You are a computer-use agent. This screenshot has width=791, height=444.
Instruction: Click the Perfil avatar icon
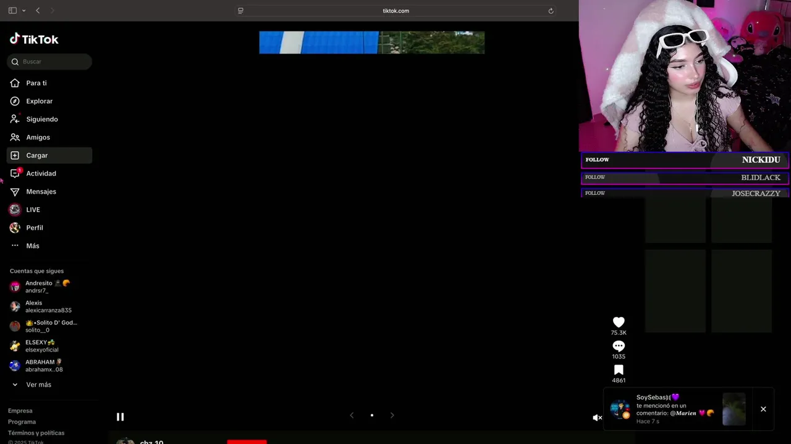(x=15, y=228)
